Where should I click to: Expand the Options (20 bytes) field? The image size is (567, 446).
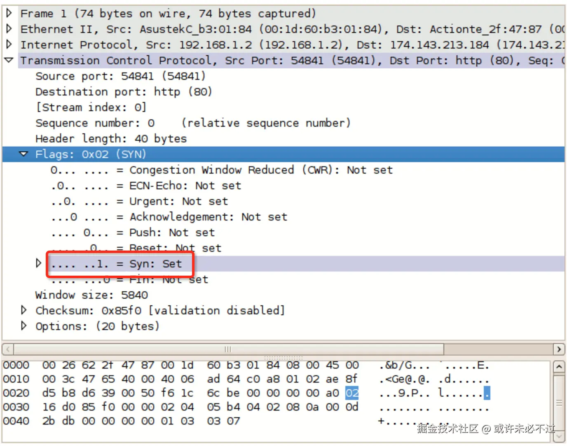pyautogui.click(x=23, y=326)
